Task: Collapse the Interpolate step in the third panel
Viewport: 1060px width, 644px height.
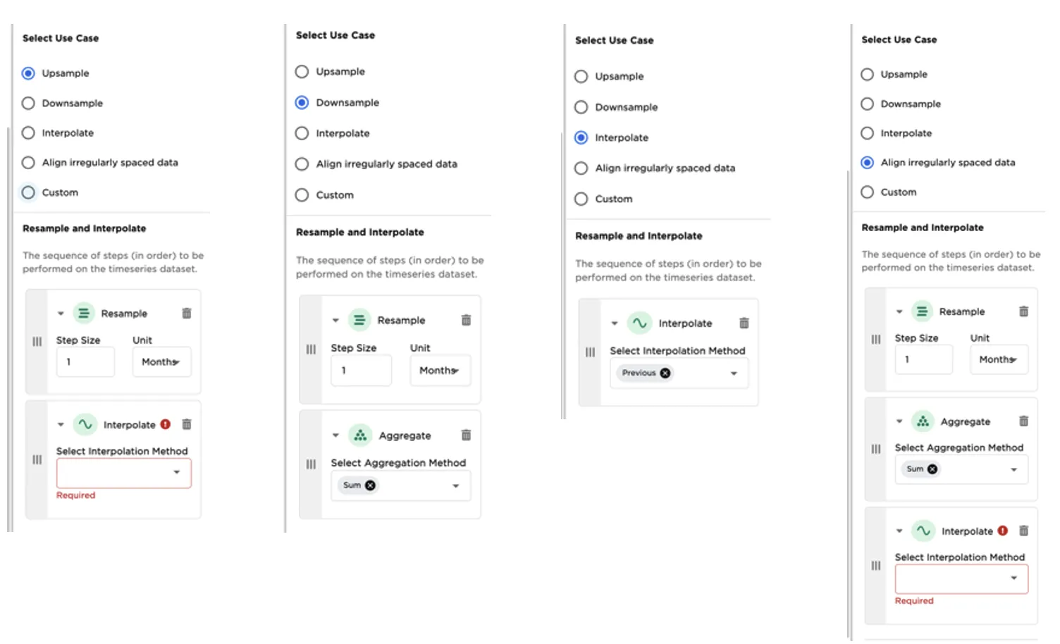Action: 615,323
